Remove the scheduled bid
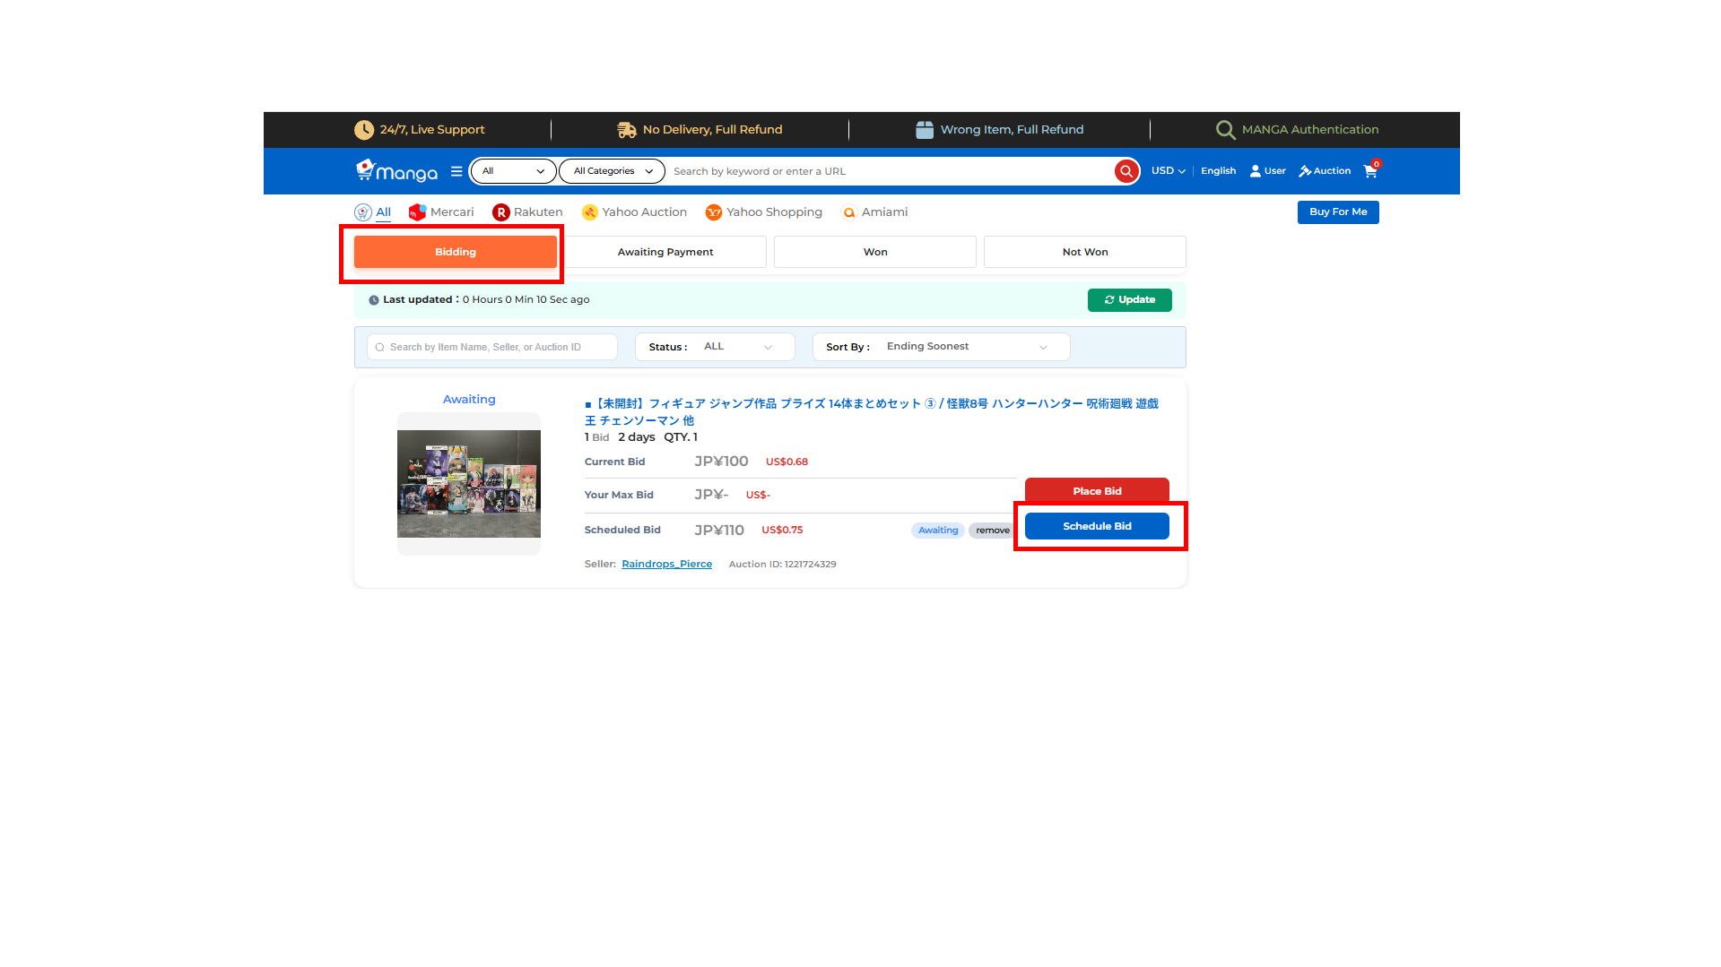This screenshot has width=1721, height=967. pos(992,531)
